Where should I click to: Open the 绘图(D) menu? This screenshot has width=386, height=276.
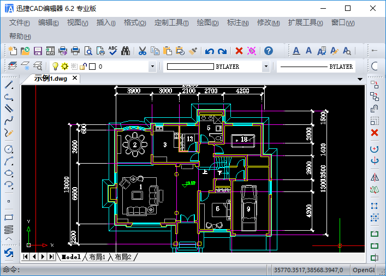(x=207, y=22)
